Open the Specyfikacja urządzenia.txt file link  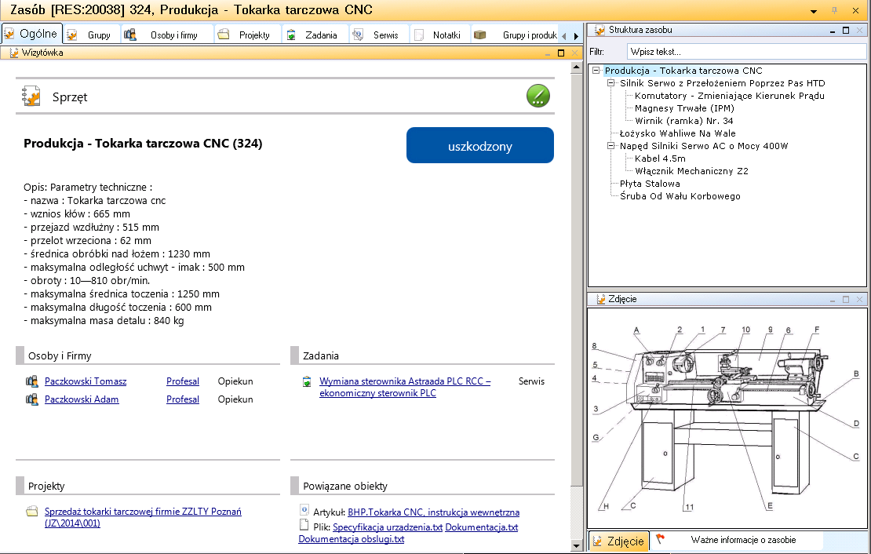(x=388, y=527)
